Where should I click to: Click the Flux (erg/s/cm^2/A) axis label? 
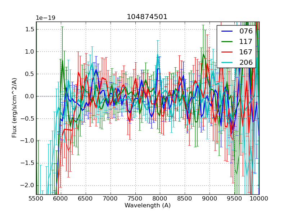(15, 108)
